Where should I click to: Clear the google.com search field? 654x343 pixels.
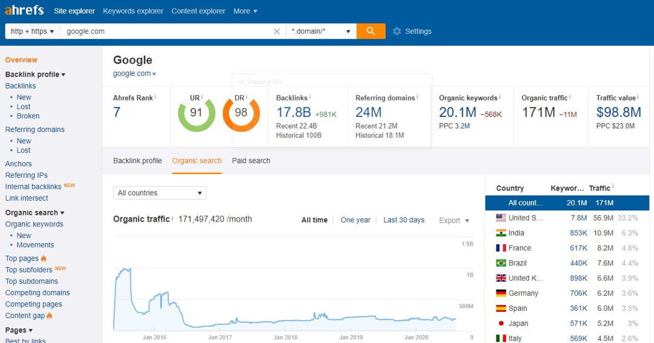tap(277, 32)
